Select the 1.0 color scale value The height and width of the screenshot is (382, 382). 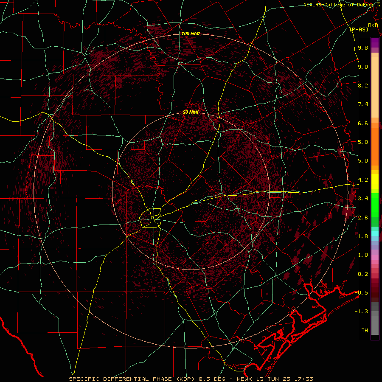click(x=363, y=255)
